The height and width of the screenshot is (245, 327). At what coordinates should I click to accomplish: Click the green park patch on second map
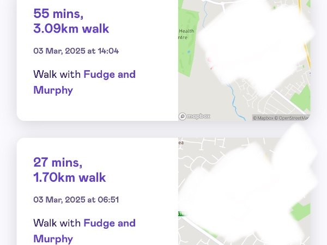301,211
